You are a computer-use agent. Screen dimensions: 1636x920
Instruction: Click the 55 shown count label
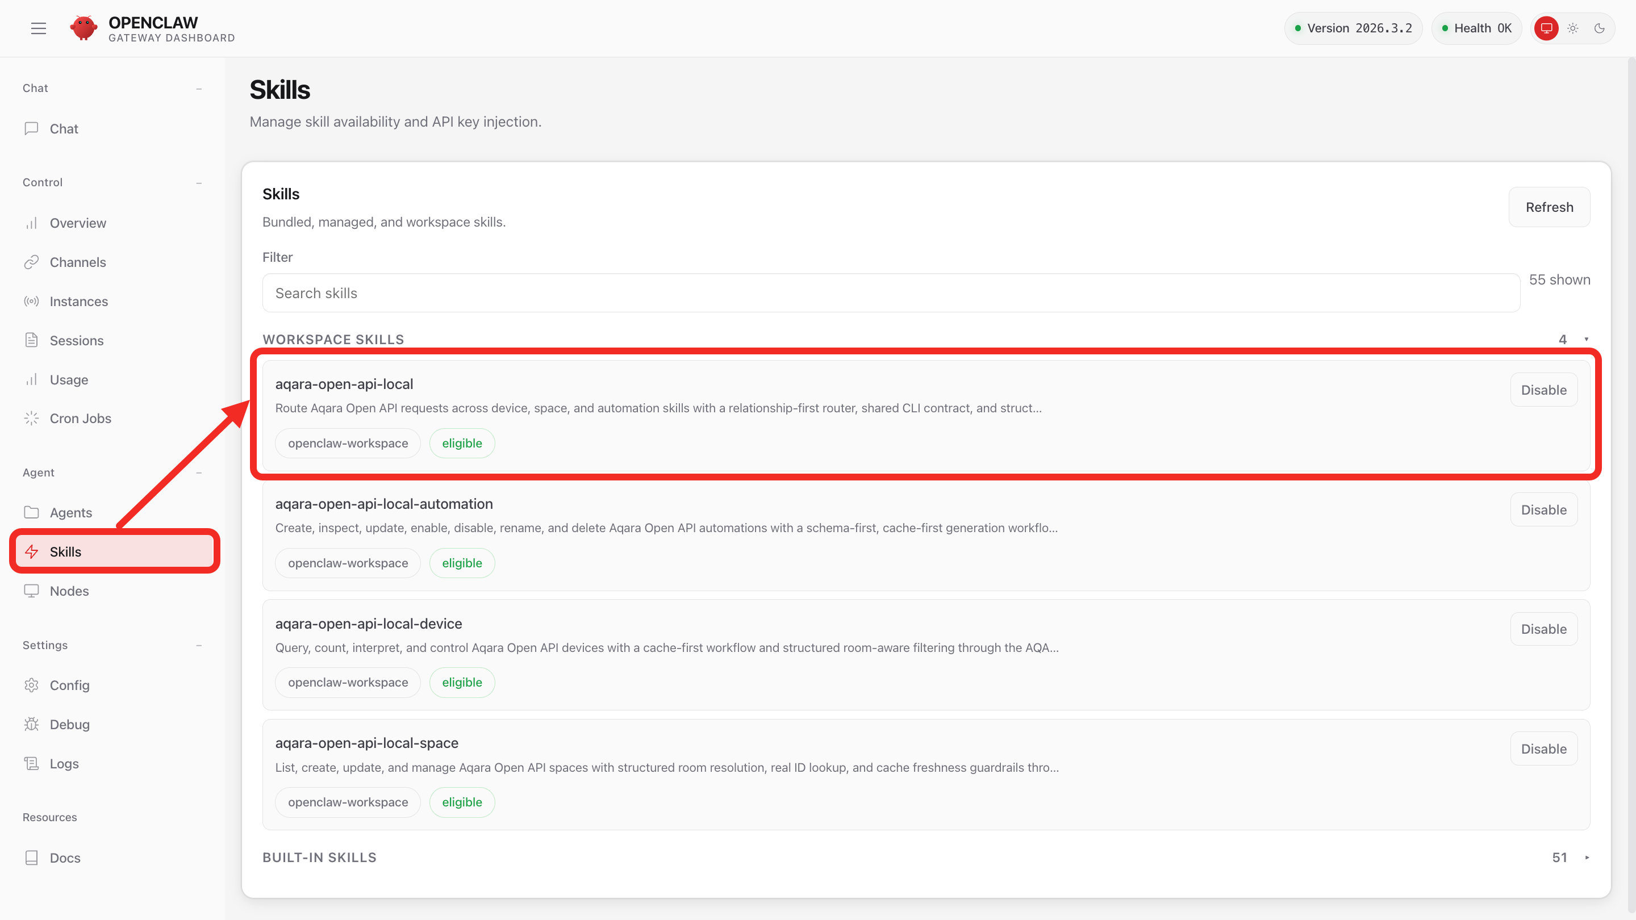point(1559,279)
